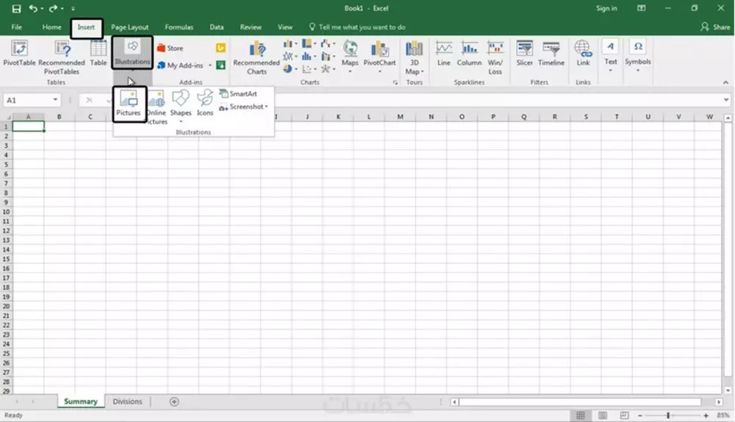Expand the formula bar
Screen dimensions: 735x422
coord(726,100)
